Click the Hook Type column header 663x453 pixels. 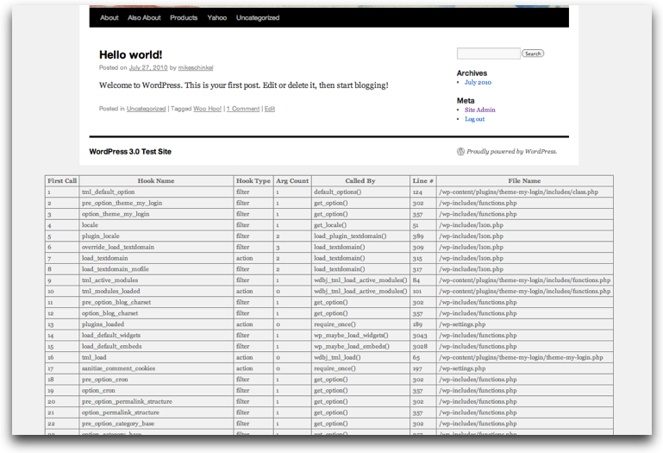coord(253,181)
